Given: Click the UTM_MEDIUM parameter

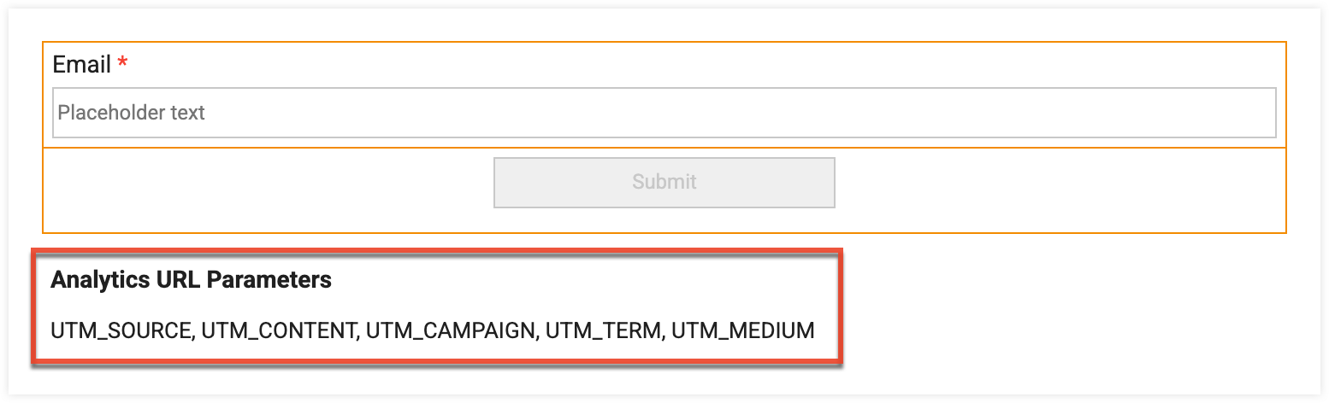Looking at the screenshot, I should pyautogui.click(x=742, y=330).
